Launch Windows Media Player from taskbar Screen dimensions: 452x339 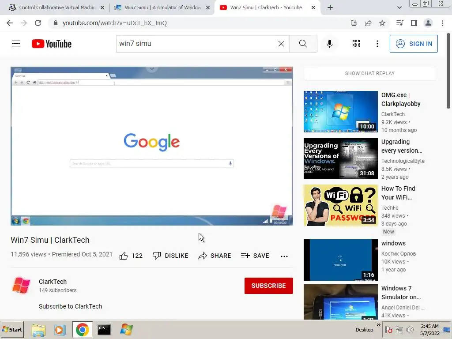pos(60,330)
